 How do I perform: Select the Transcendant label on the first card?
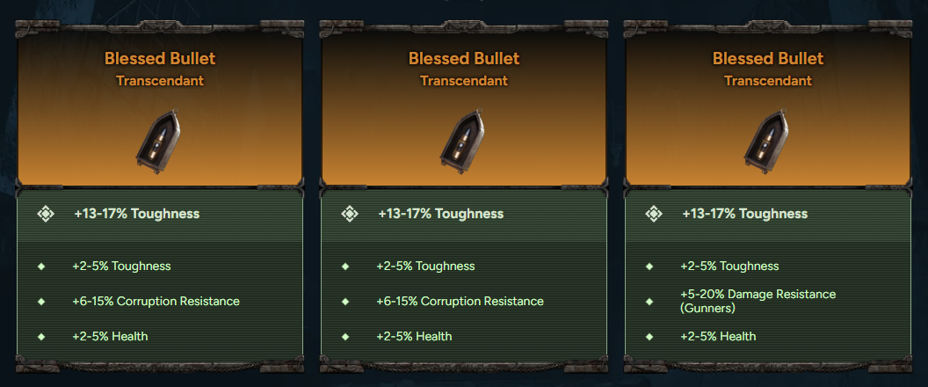[160, 81]
